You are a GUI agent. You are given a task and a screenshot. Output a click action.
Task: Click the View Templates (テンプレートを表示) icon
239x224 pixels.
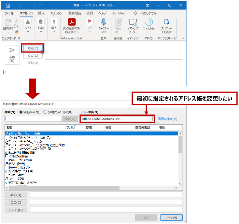[166, 25]
